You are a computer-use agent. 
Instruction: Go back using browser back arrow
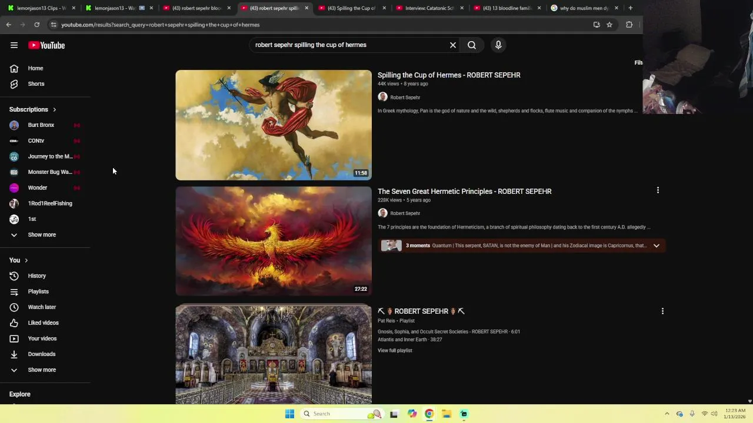coord(9,25)
